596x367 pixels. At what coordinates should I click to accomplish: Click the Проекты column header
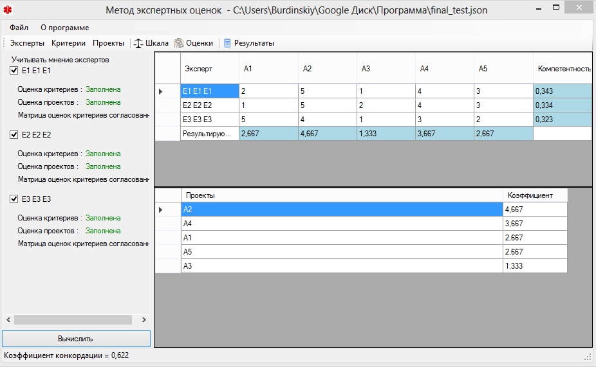pos(342,195)
